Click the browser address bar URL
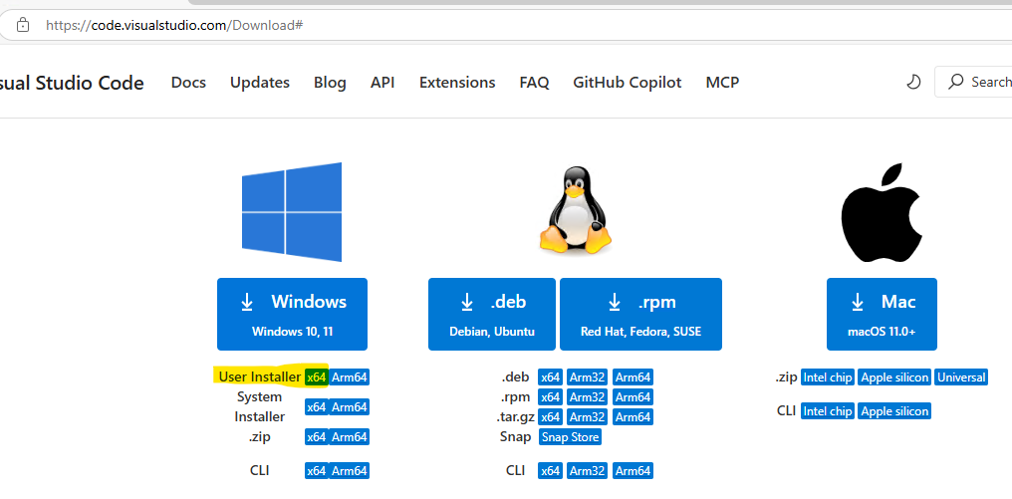Viewport: 1012px width, 499px height. point(174,25)
